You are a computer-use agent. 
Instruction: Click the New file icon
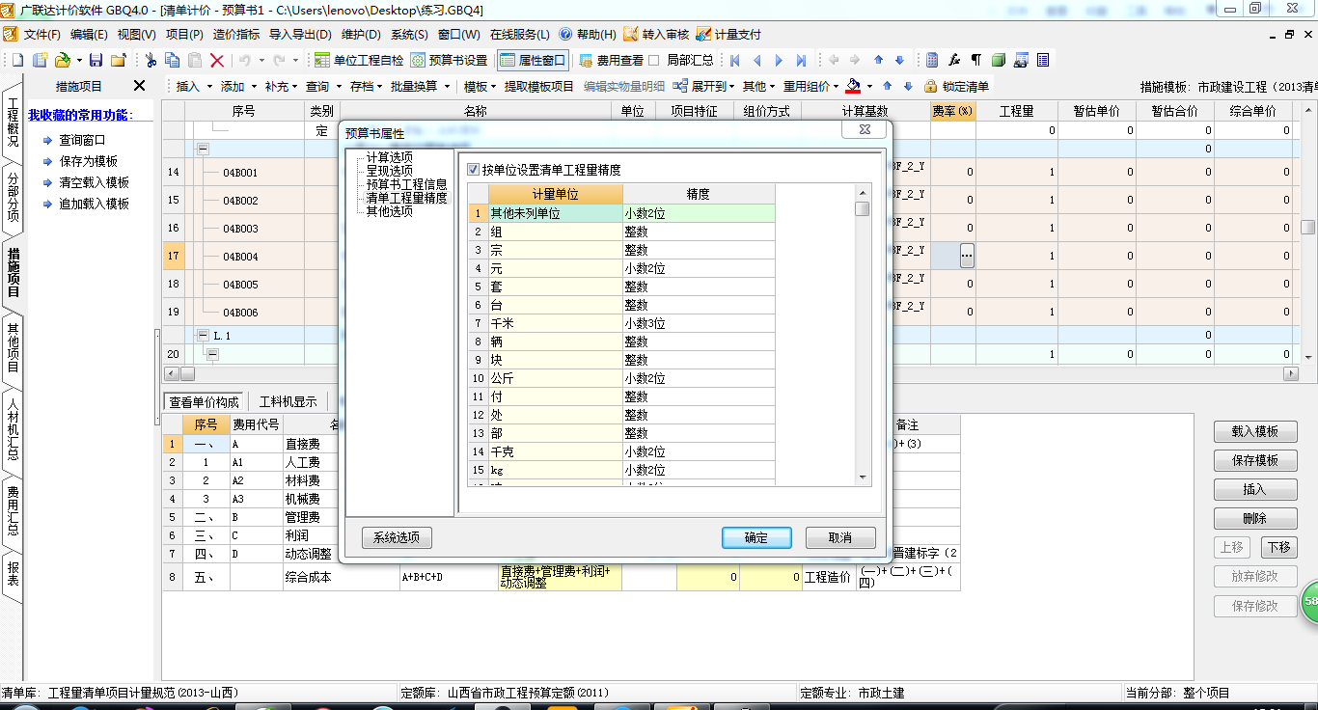click(x=17, y=60)
